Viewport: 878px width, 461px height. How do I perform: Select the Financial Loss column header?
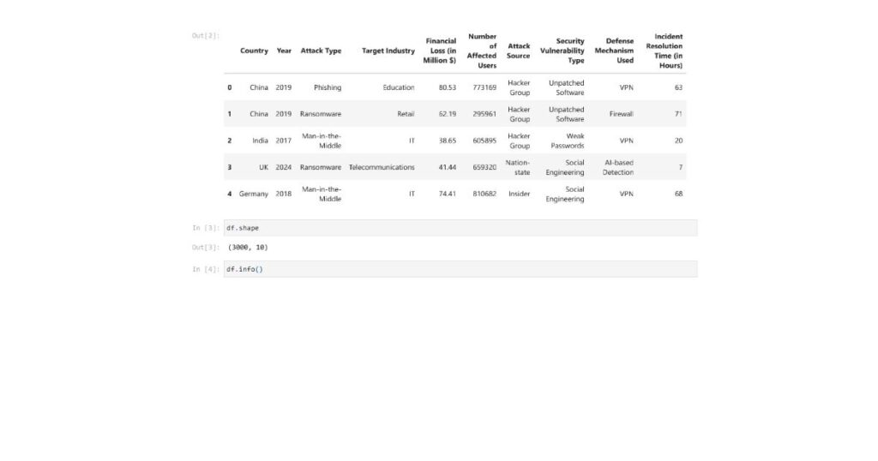[441, 51]
